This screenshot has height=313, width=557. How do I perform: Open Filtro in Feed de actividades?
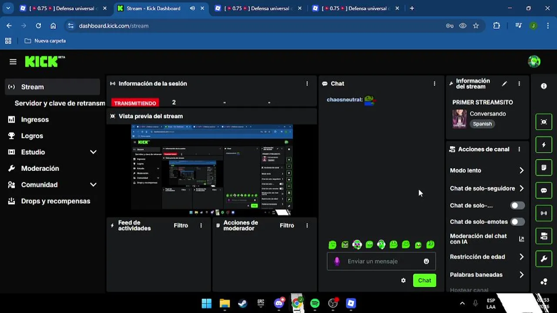tap(181, 225)
